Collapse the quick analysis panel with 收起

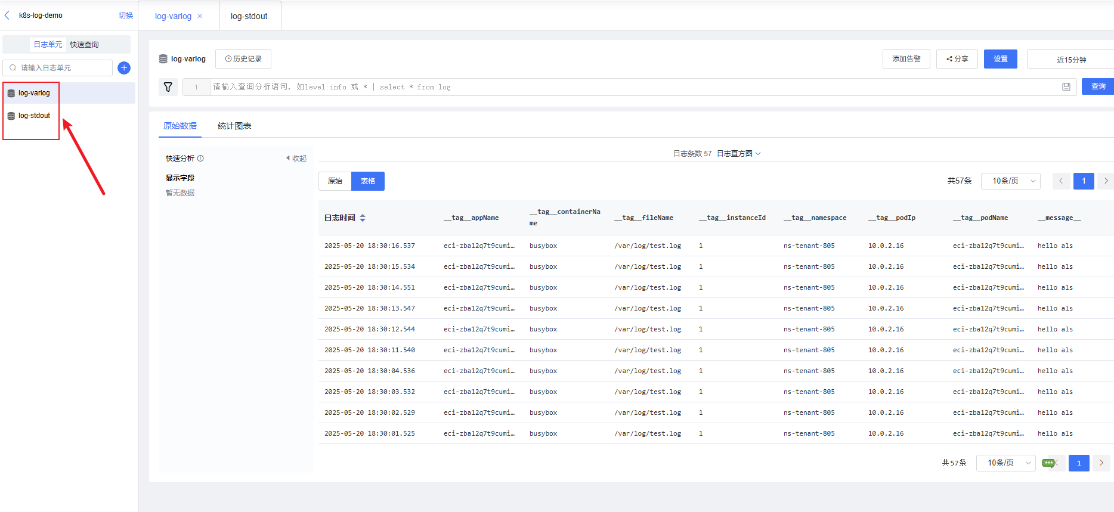(296, 159)
